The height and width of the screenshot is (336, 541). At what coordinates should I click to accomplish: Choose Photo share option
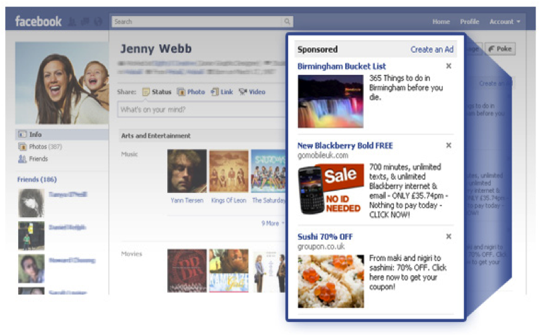[x=191, y=92]
